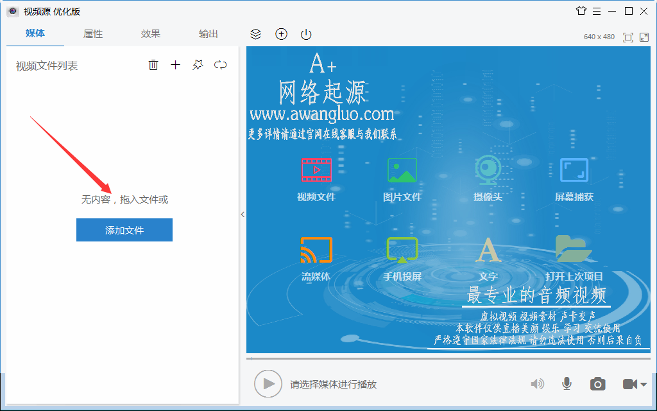Take a snapshot with the camera icon
This screenshot has height=411, width=657.
click(x=597, y=383)
